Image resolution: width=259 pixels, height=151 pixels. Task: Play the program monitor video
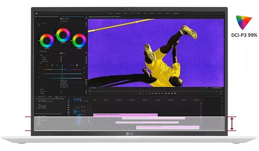(x=156, y=93)
